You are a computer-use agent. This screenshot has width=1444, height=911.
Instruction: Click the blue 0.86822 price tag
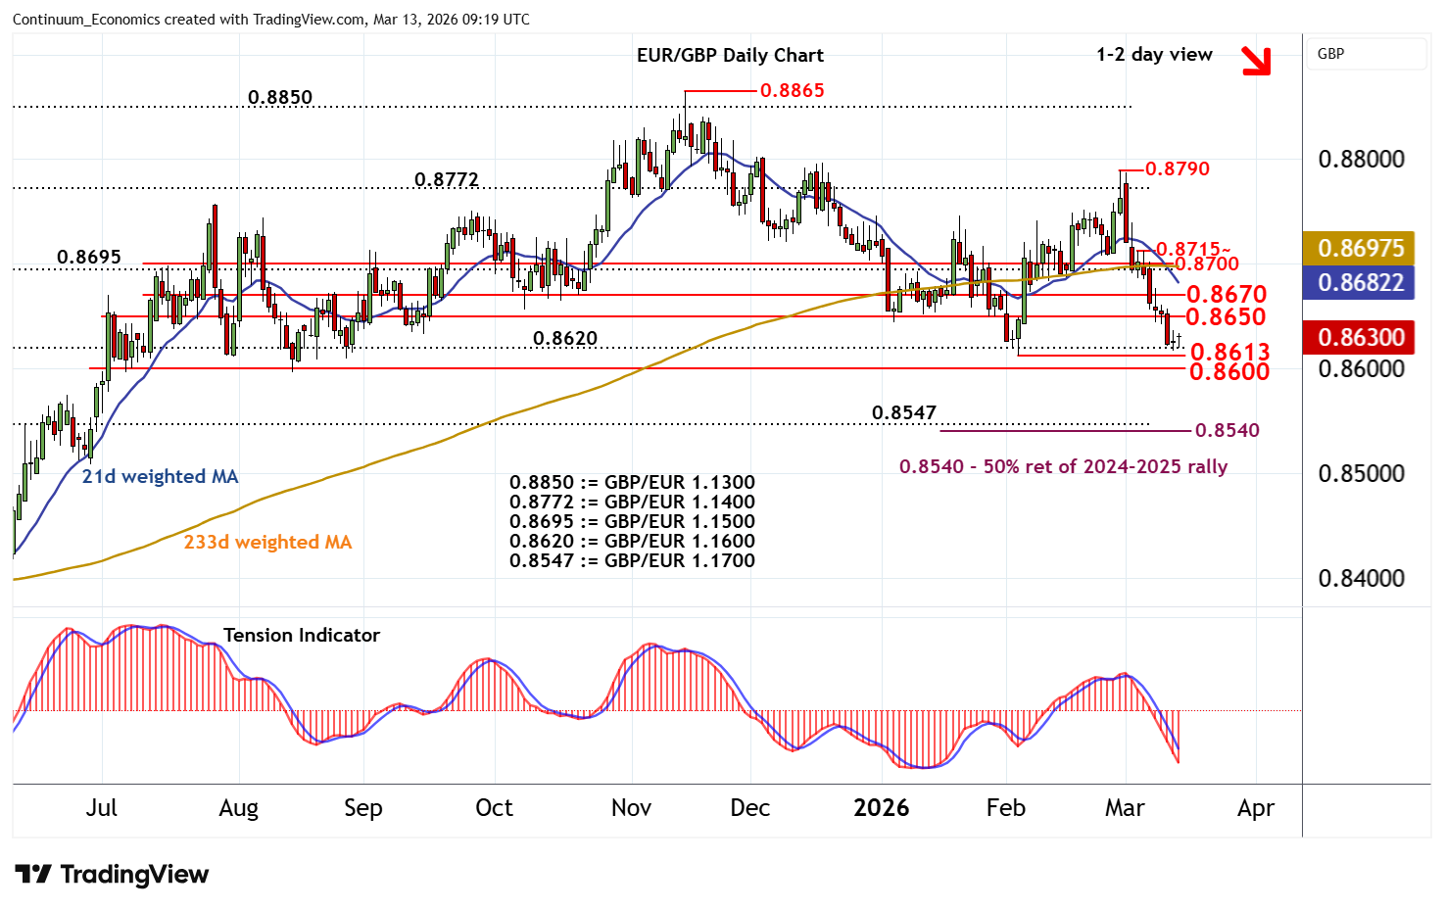1360,283
